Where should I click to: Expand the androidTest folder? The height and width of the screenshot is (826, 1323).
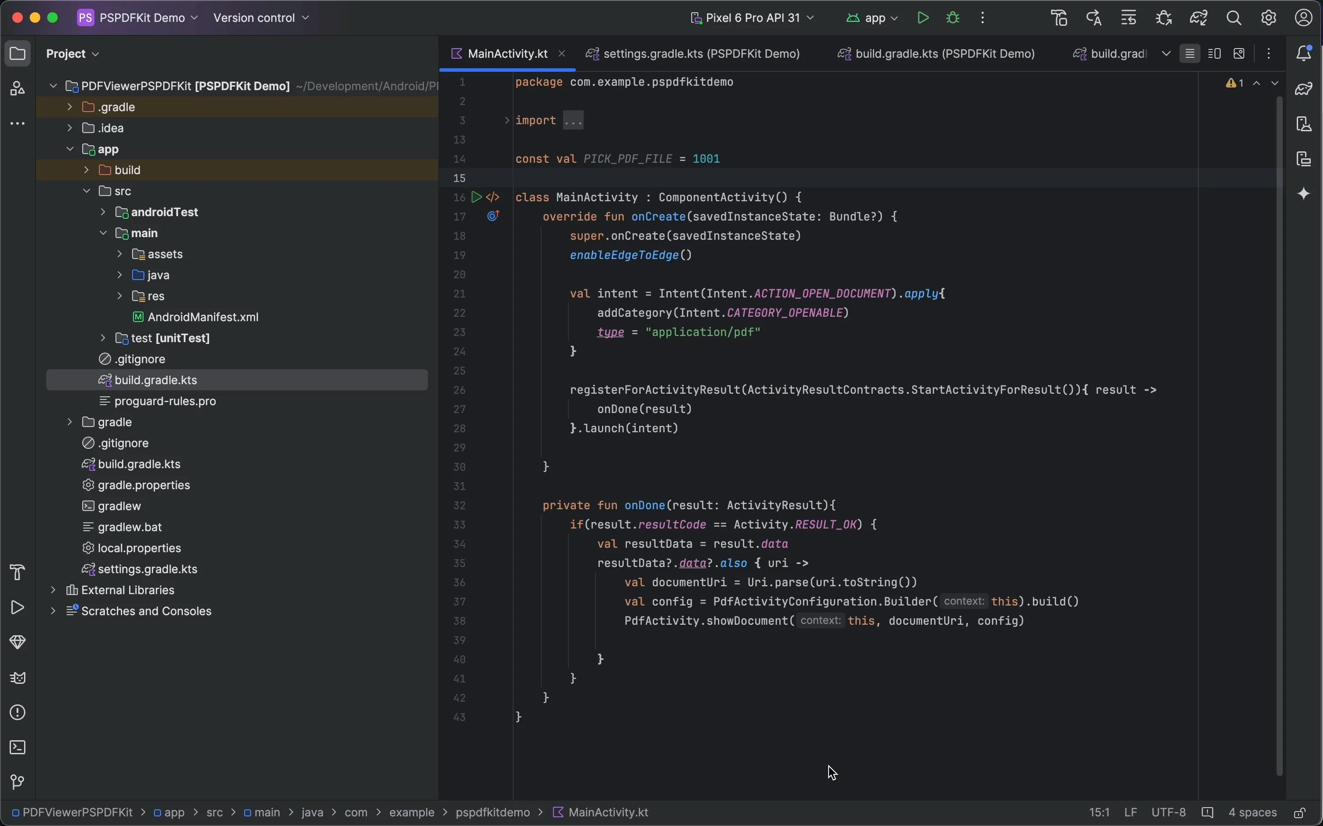[103, 212]
